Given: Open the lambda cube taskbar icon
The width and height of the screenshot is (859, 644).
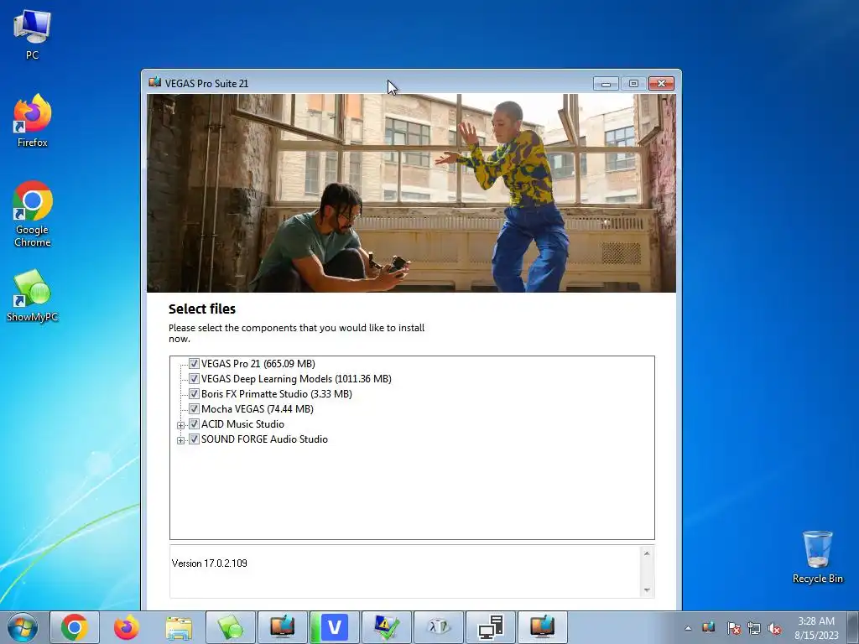Looking at the screenshot, I should click(x=439, y=627).
